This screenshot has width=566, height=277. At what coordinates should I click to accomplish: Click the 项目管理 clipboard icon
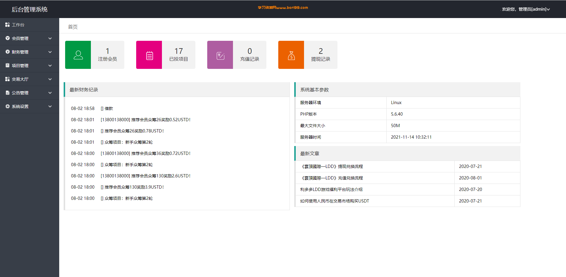[x=7, y=66]
